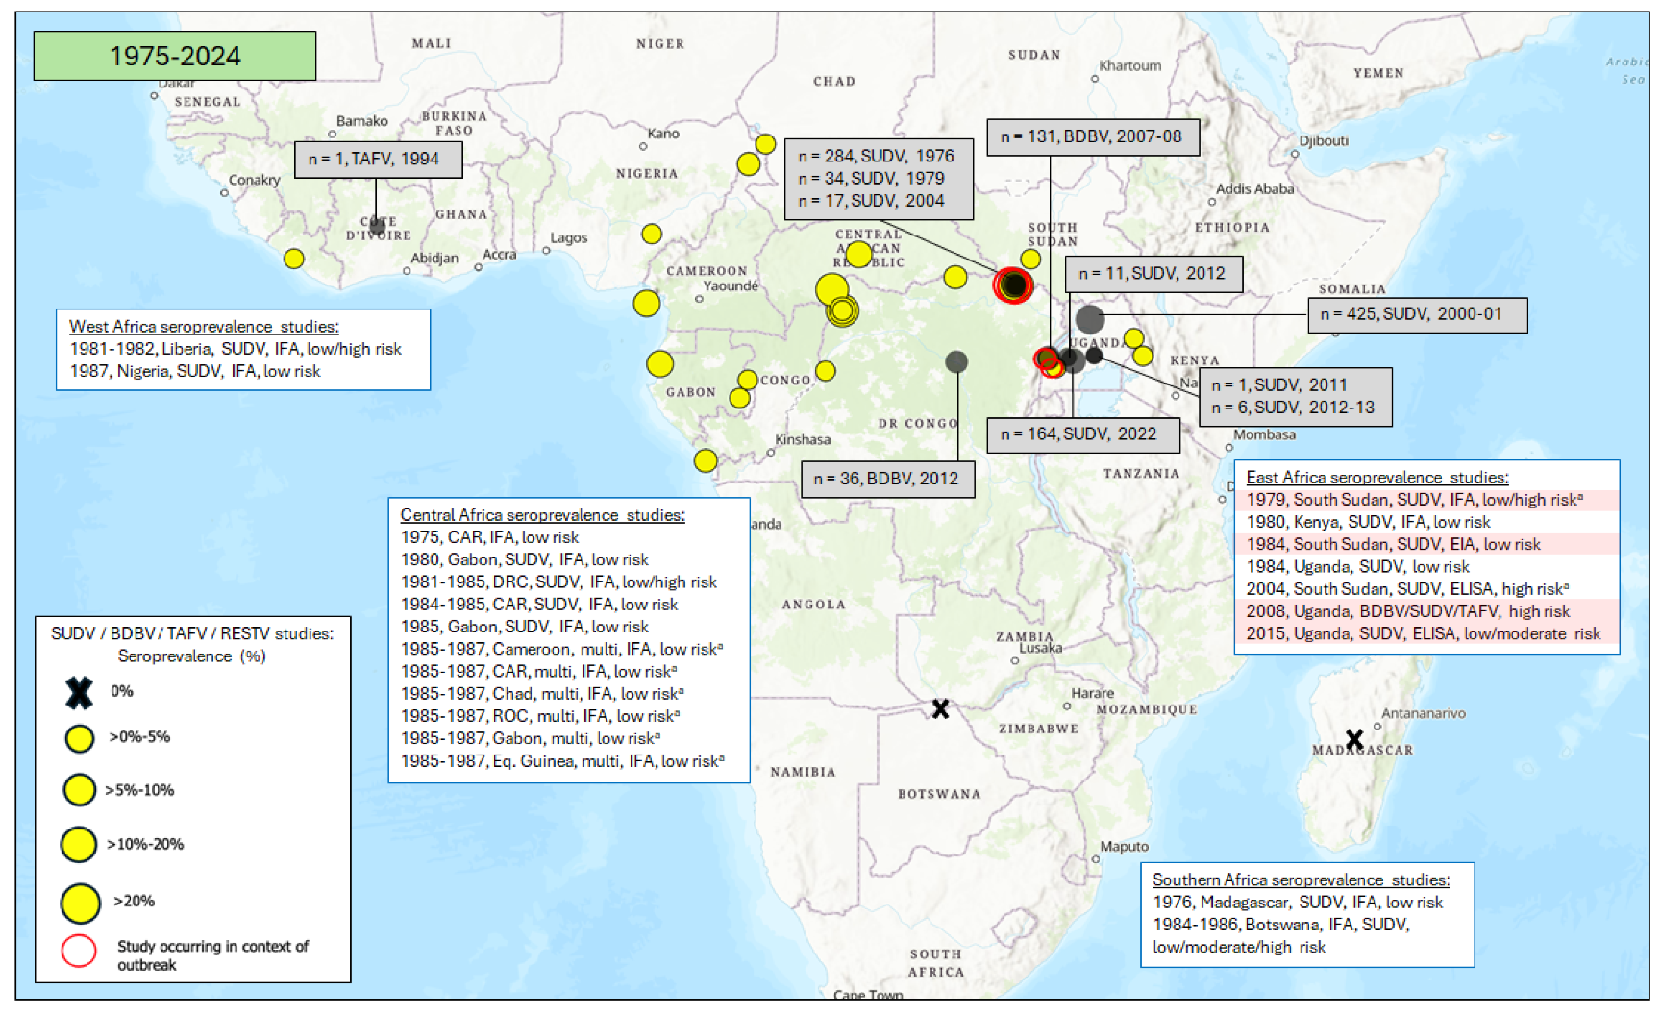Open West Africa seroprevalence studies heading
The width and height of the screenshot is (1661, 1015).
coord(204,327)
